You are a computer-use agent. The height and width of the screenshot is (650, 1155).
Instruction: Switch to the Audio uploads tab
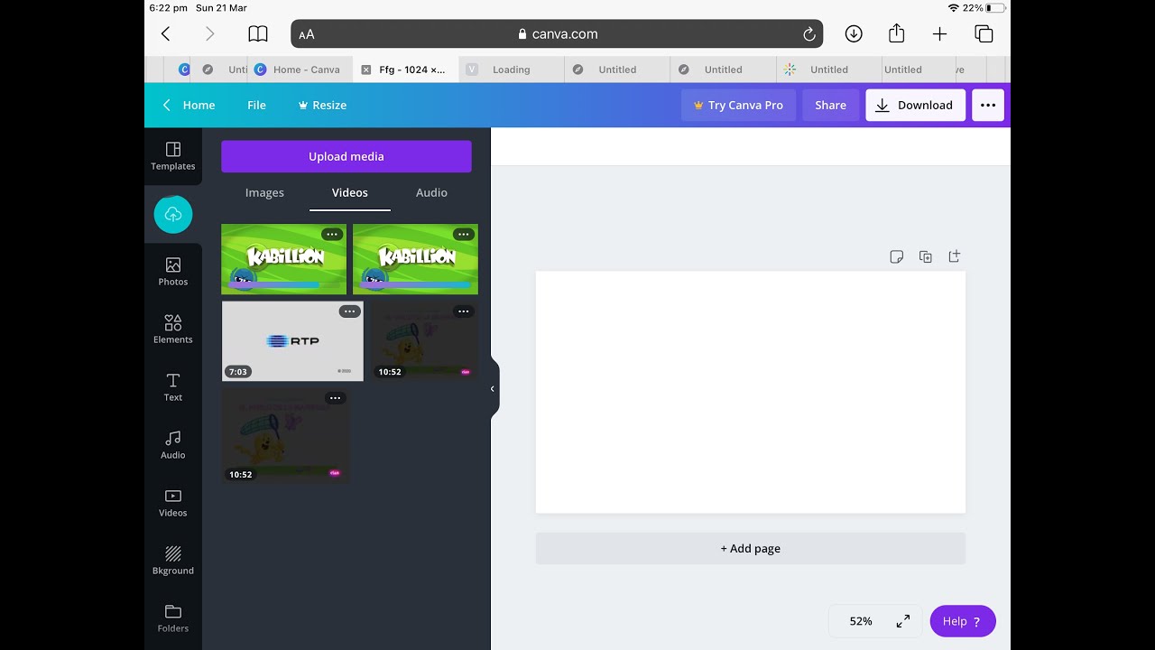[x=431, y=192]
